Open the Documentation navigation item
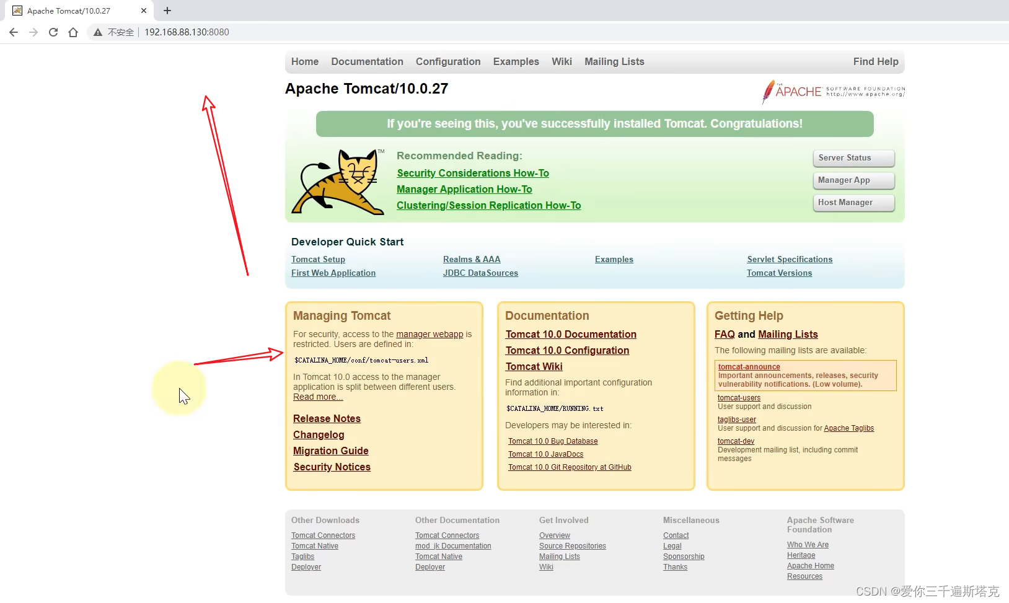Image resolution: width=1009 pixels, height=603 pixels. (367, 61)
